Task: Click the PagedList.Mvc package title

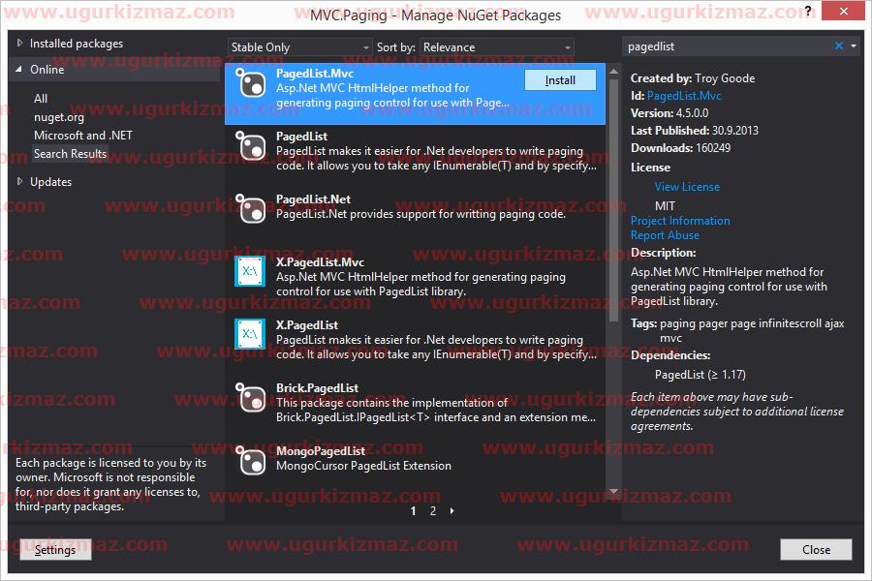Action: point(315,74)
